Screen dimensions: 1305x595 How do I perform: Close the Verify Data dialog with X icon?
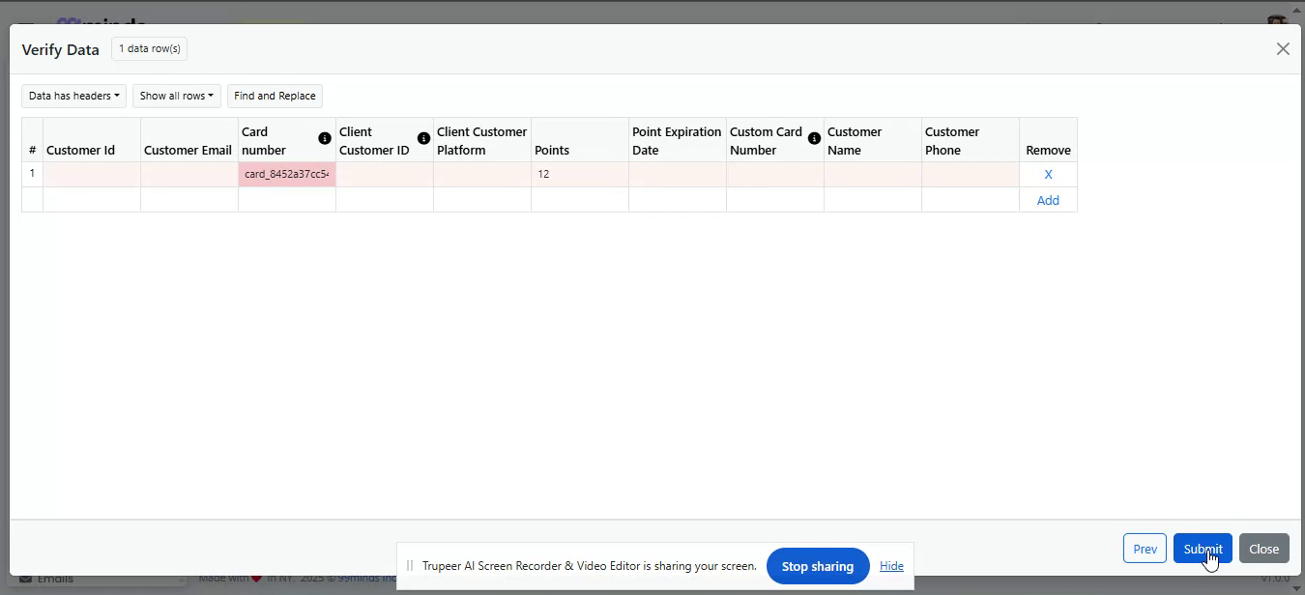click(1283, 49)
